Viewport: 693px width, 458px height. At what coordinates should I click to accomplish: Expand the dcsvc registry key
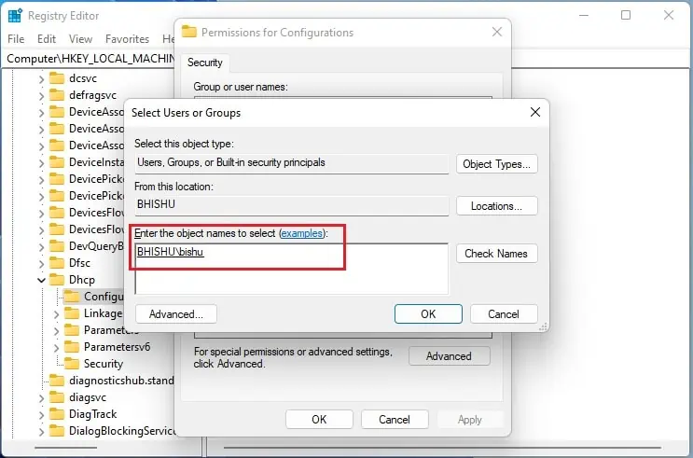[x=41, y=79]
